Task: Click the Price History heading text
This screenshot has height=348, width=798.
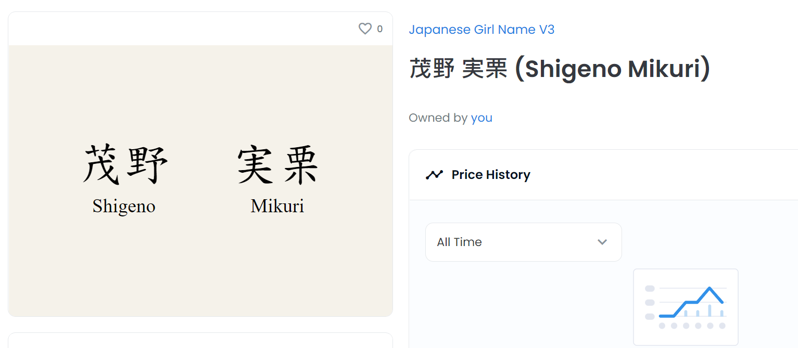Action: click(x=491, y=175)
